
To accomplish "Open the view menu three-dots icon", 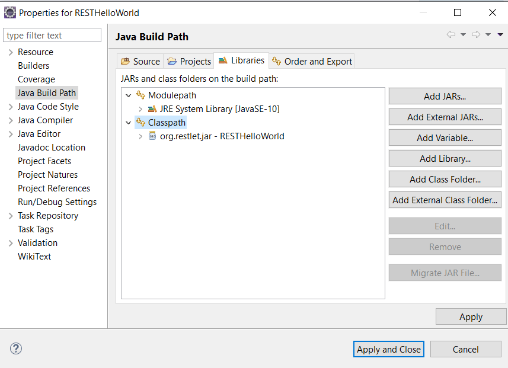I will (x=500, y=35).
